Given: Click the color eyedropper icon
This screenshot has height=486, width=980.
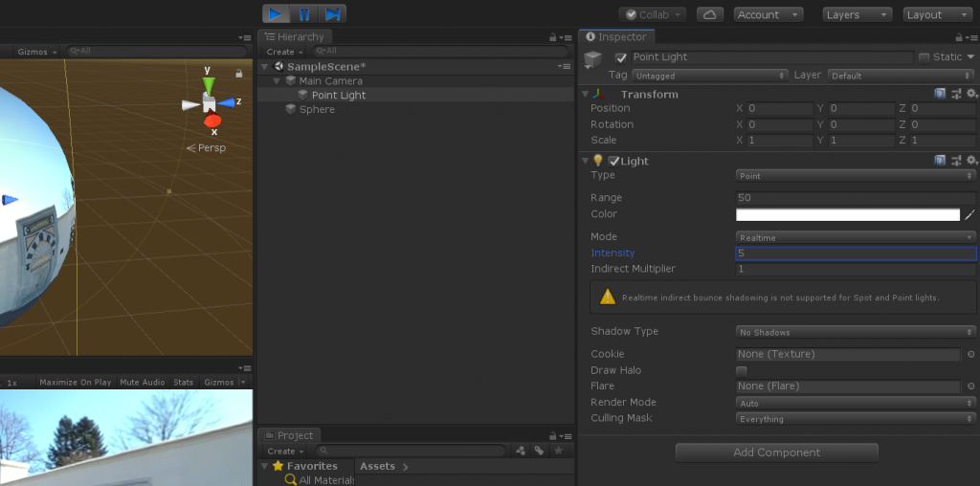Looking at the screenshot, I should 969,215.
